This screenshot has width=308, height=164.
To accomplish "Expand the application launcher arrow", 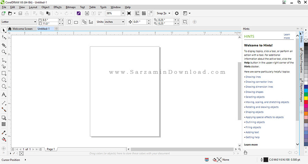I will [x=190, y=13].
